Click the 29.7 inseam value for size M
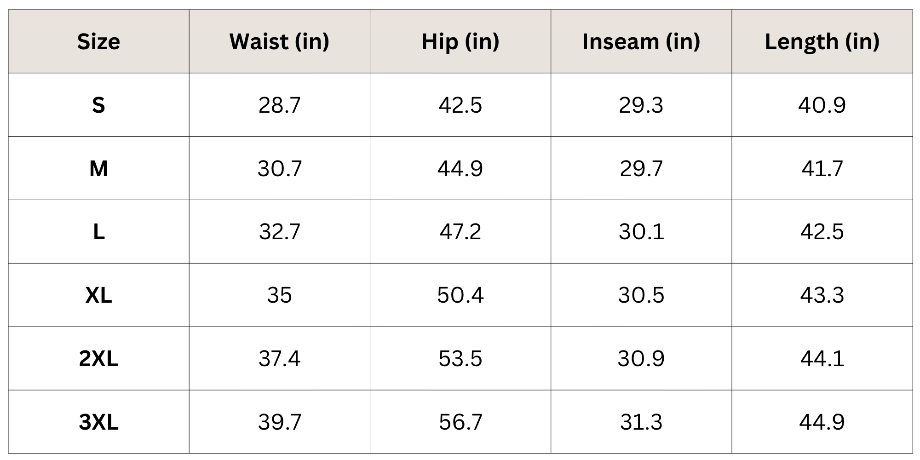The image size is (920, 460). [641, 168]
